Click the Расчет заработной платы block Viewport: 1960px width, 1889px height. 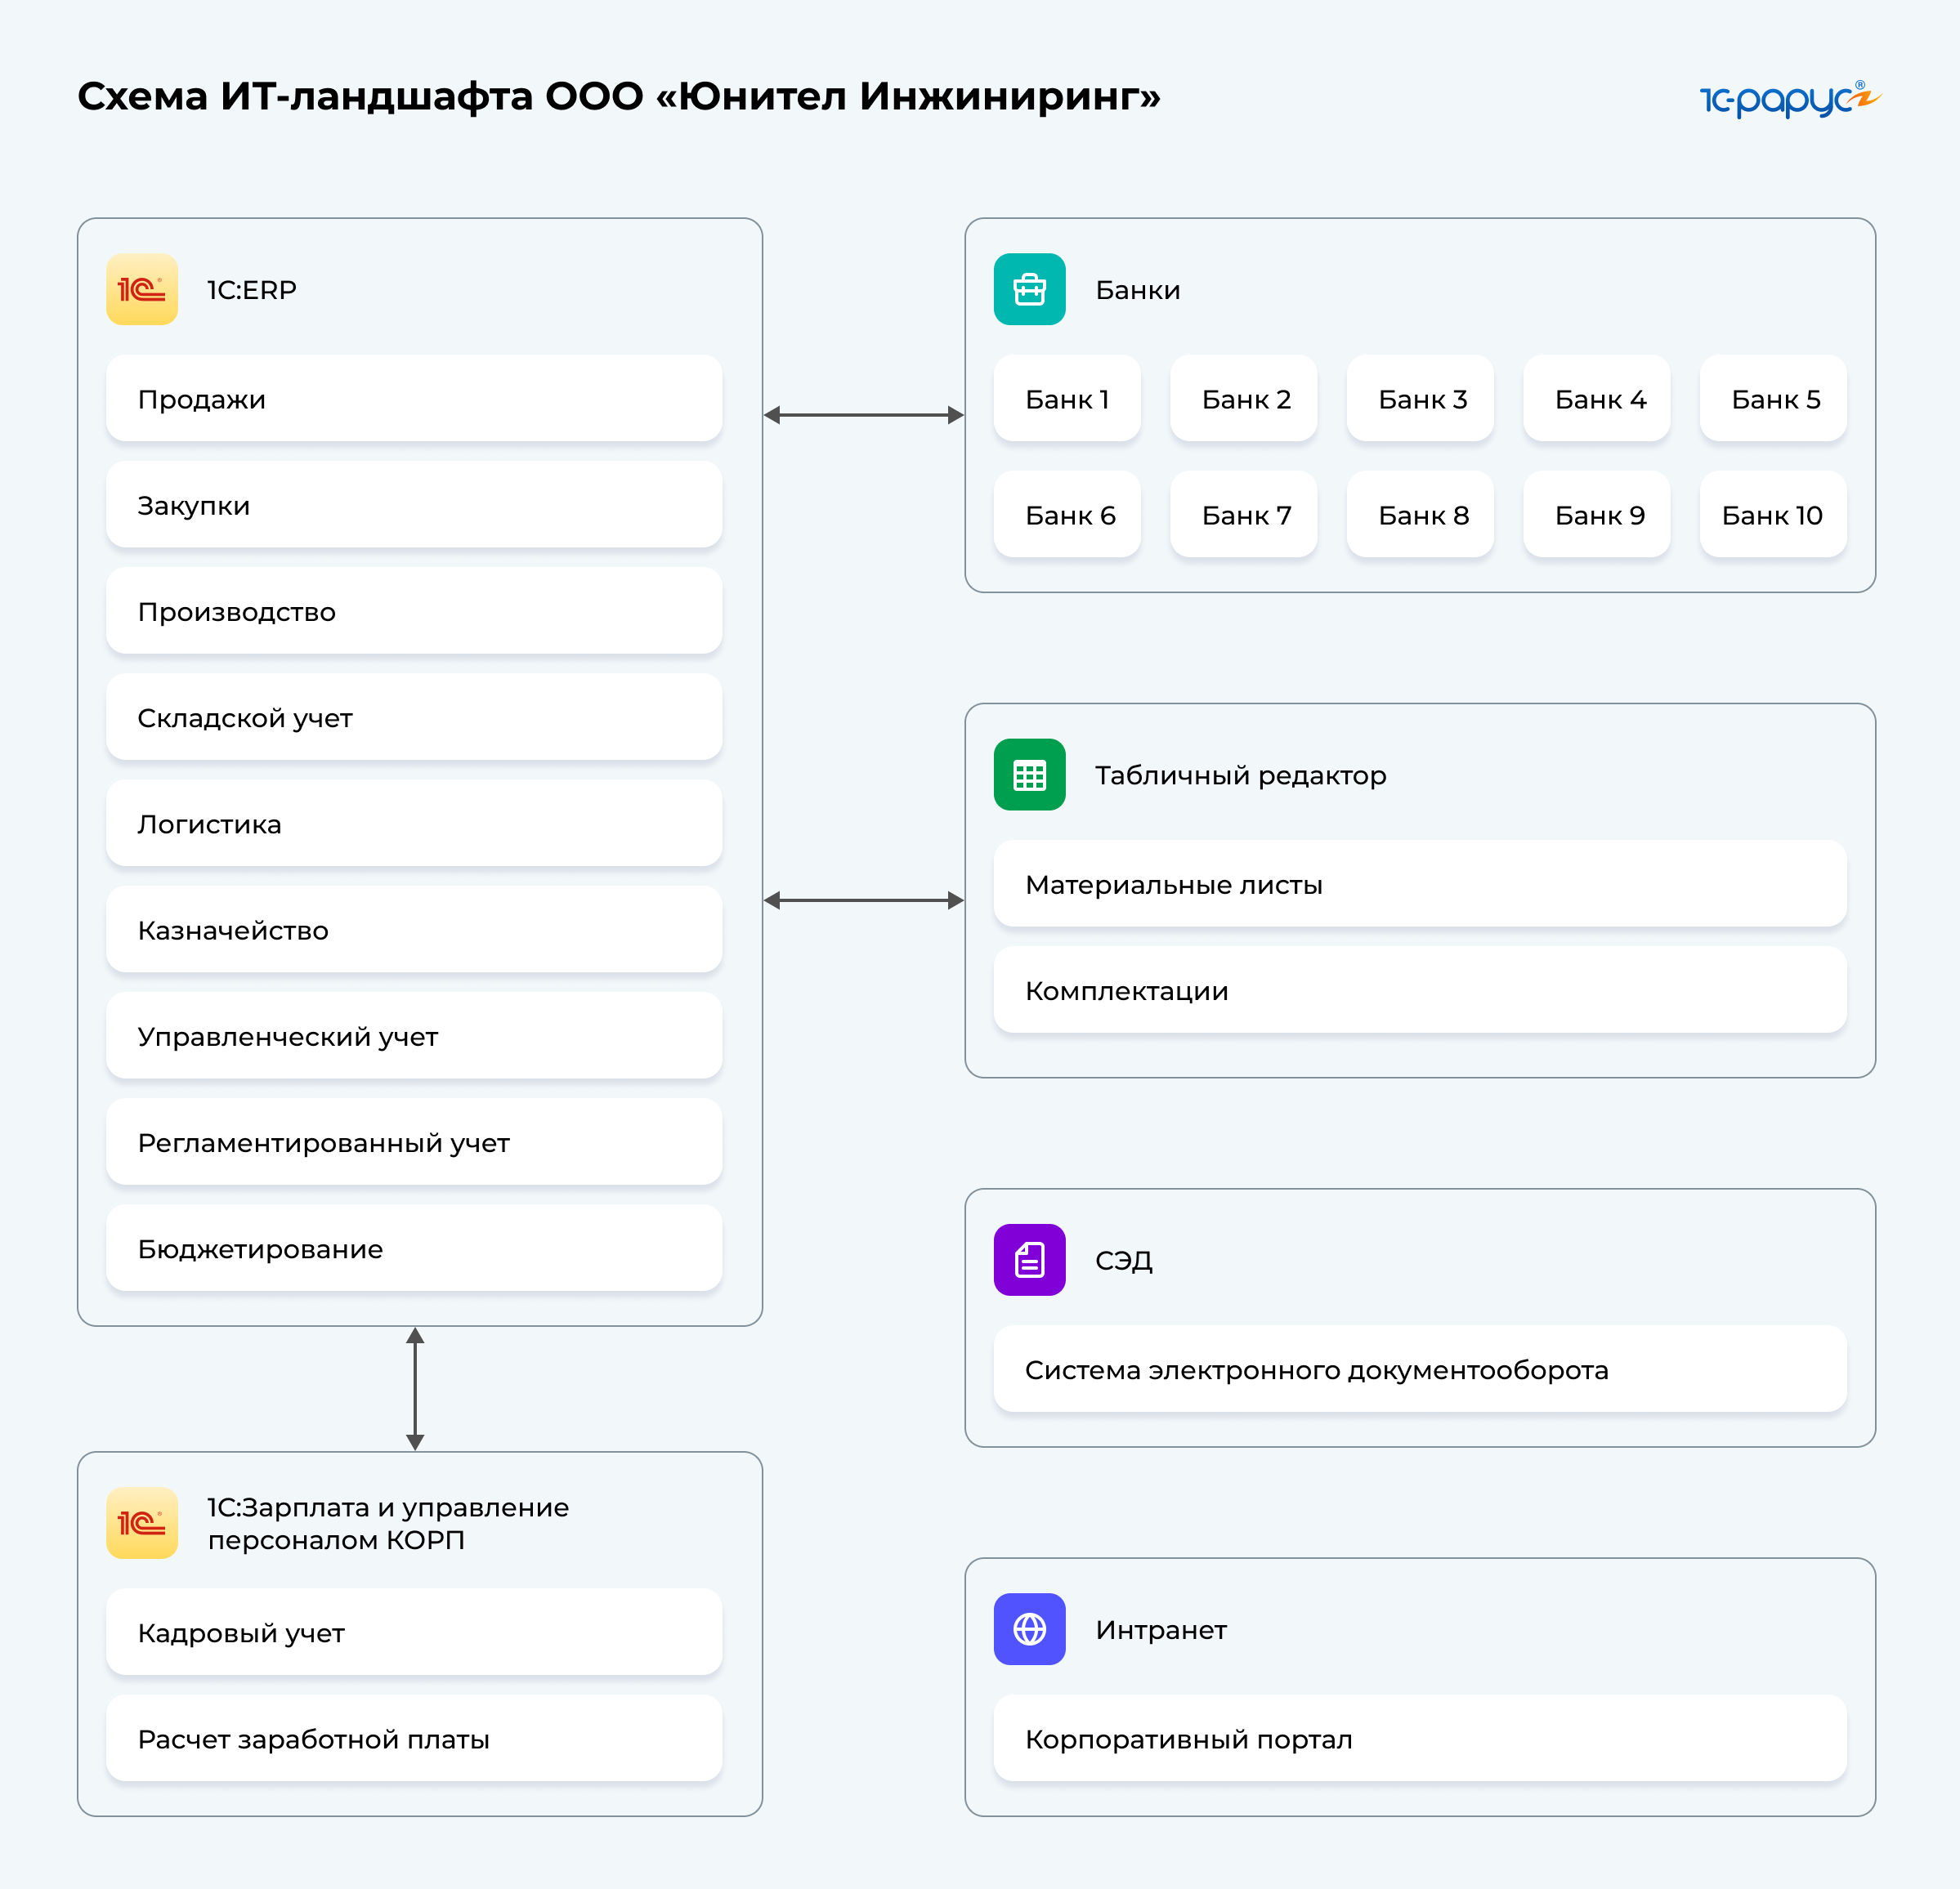click(x=414, y=1739)
